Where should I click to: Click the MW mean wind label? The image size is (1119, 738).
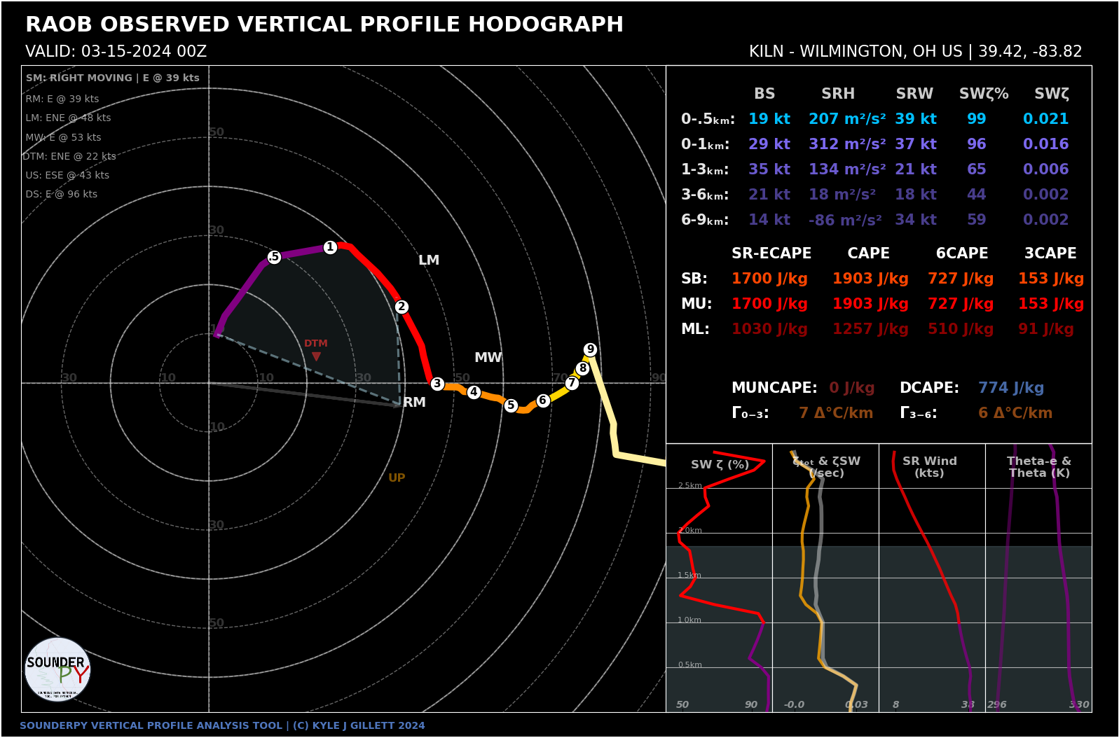pyautogui.click(x=488, y=358)
